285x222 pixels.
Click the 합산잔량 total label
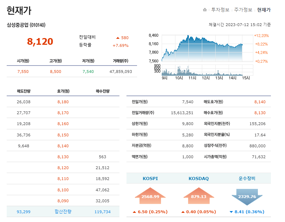[x=63, y=211]
